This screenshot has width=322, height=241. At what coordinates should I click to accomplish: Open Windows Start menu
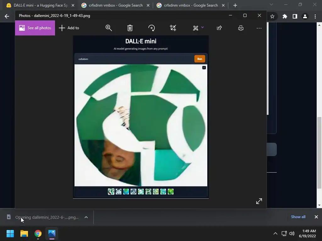10,233
